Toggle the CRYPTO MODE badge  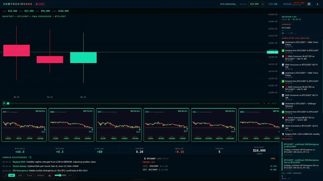(299, 3)
